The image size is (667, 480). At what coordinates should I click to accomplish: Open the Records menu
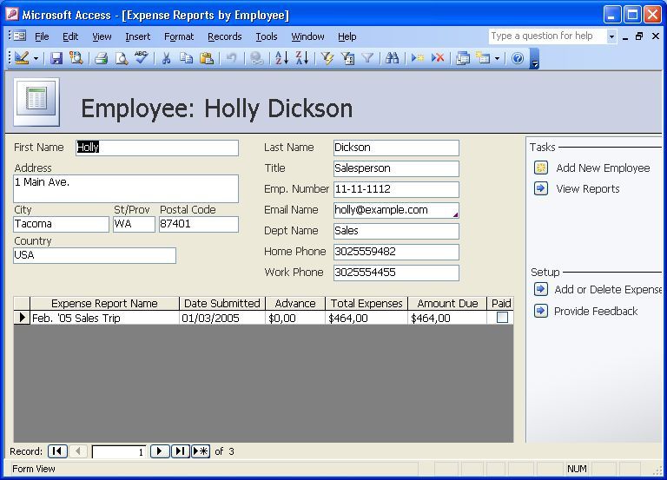click(x=224, y=36)
